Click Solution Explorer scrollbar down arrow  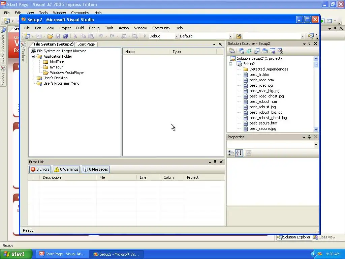click(316, 129)
